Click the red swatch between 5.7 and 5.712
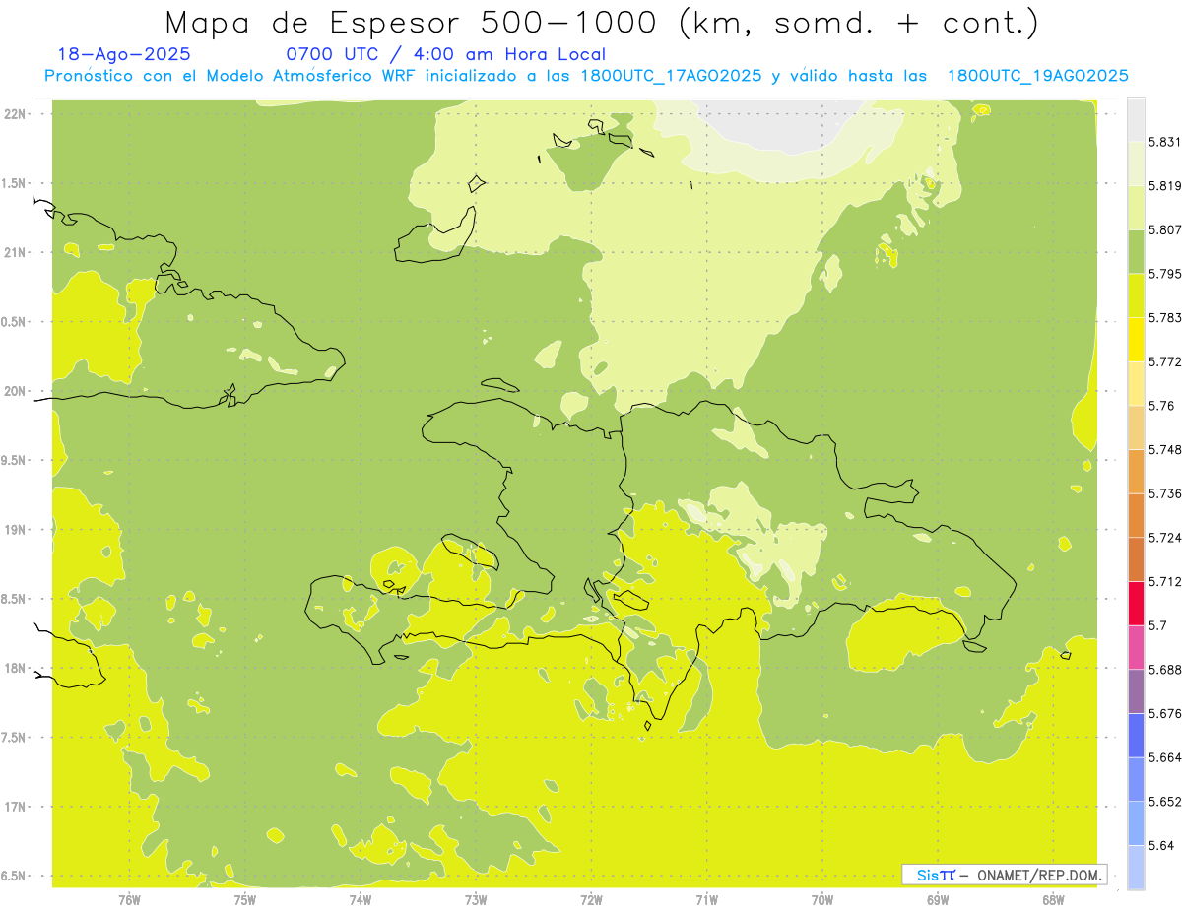 tap(1136, 603)
